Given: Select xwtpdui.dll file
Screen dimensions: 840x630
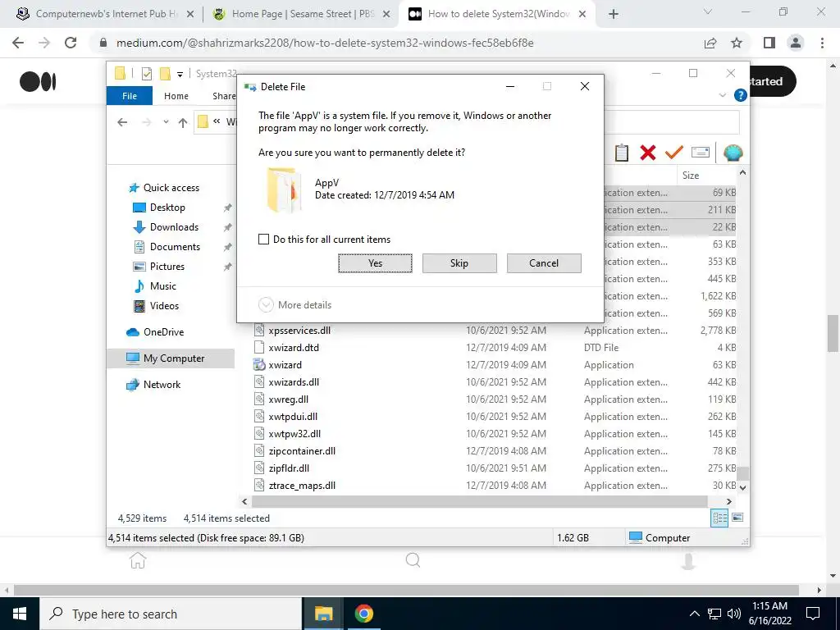Looking at the screenshot, I should (x=293, y=416).
